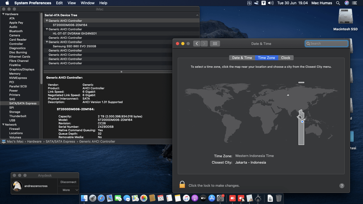
Task: Click the blue location dot on the map
Action: pos(302,122)
